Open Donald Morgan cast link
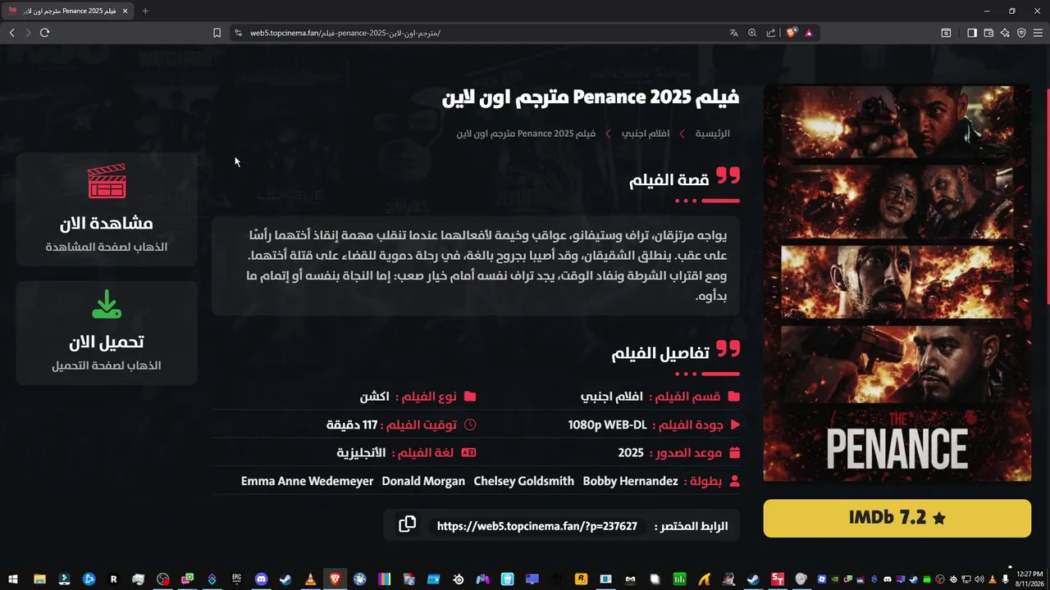Viewport: 1050px width, 590px height. 423,481
